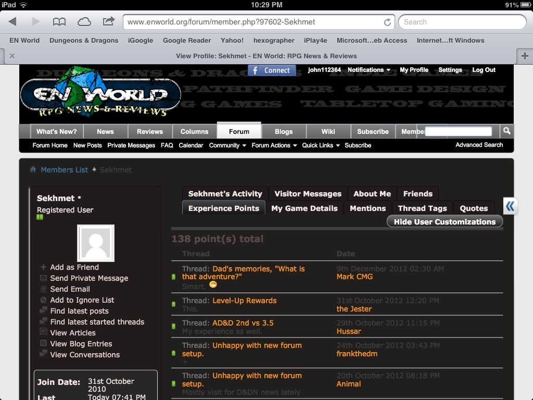Open the Google Reader bookmark
533x400 pixels.
tap(187, 41)
